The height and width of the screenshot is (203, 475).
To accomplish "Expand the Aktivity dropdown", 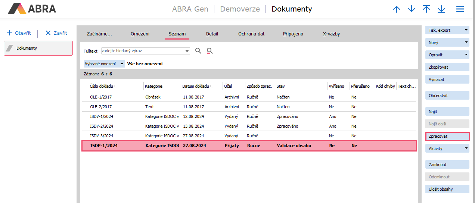I will tap(466, 149).
